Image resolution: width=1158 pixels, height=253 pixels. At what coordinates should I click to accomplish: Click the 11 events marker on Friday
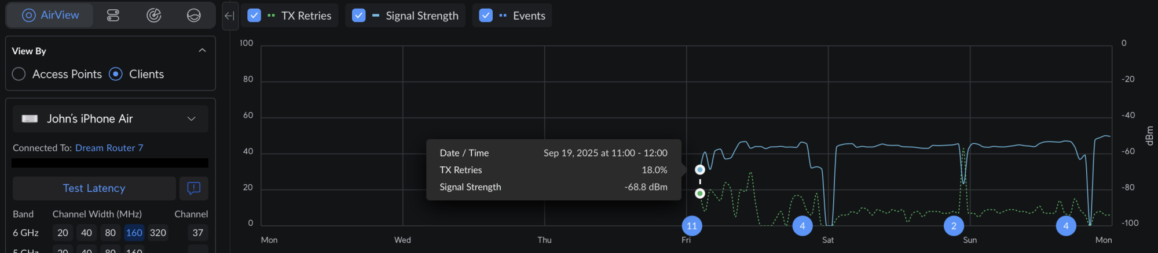pos(692,226)
